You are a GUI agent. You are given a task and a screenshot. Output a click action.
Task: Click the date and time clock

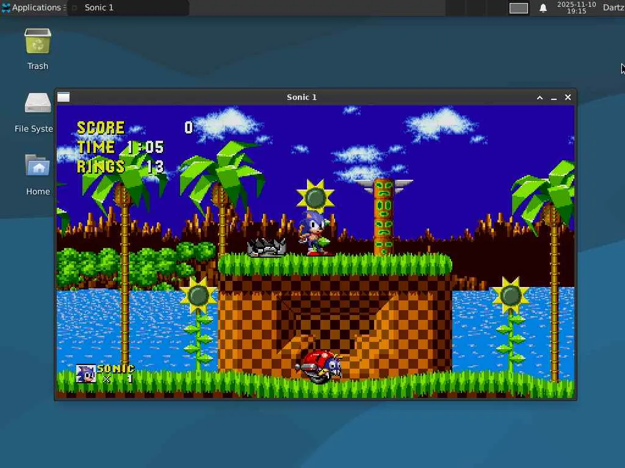pos(576,7)
